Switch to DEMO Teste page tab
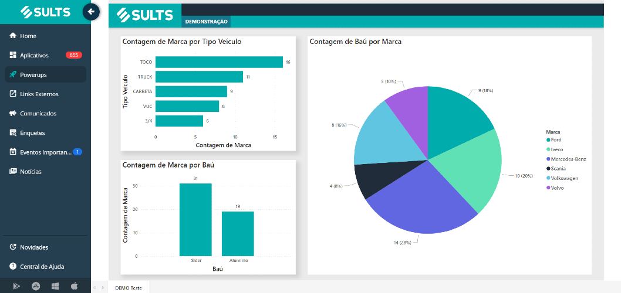The width and height of the screenshot is (621, 293). [x=130, y=288]
